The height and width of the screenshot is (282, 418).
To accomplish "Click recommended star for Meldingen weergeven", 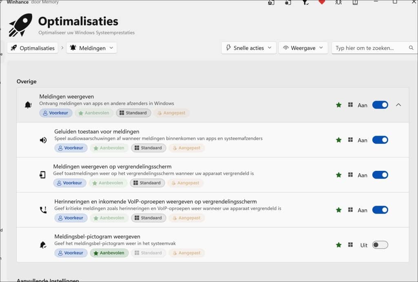I will click(339, 105).
